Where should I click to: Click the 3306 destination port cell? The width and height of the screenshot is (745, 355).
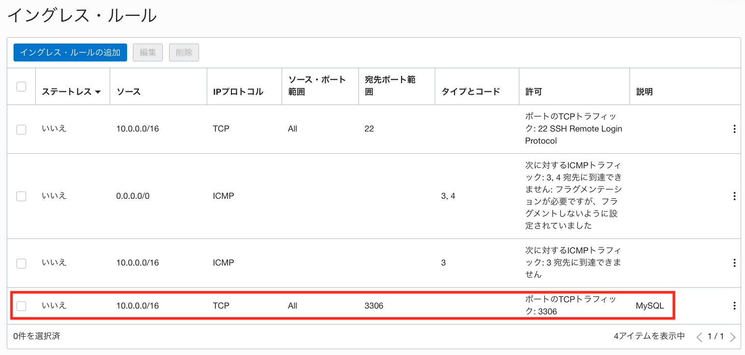click(374, 306)
